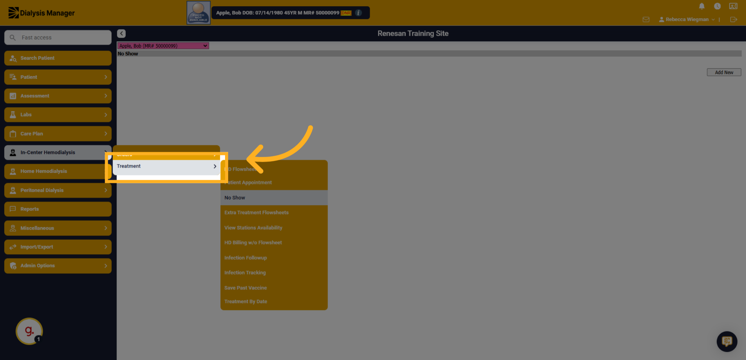Click into the Fast access search field

tap(58, 38)
